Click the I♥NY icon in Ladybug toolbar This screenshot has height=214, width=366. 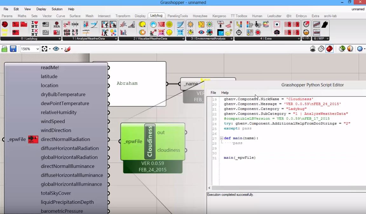pos(34,24)
